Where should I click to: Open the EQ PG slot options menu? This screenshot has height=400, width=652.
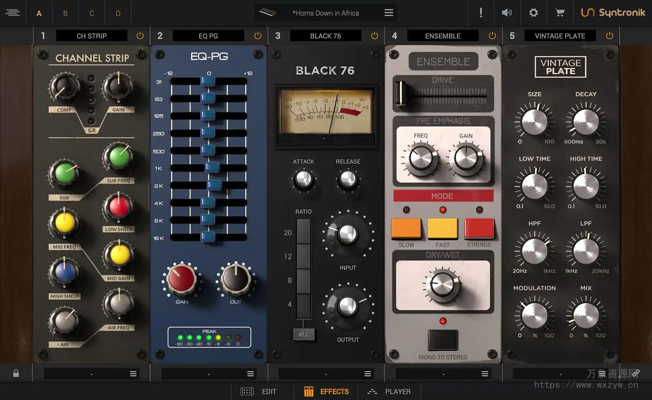point(250,373)
